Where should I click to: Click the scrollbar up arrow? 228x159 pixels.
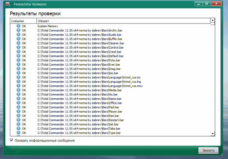[x=212, y=21]
